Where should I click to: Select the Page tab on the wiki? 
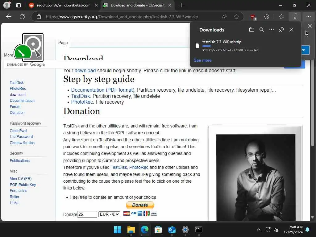pyautogui.click(x=63, y=43)
